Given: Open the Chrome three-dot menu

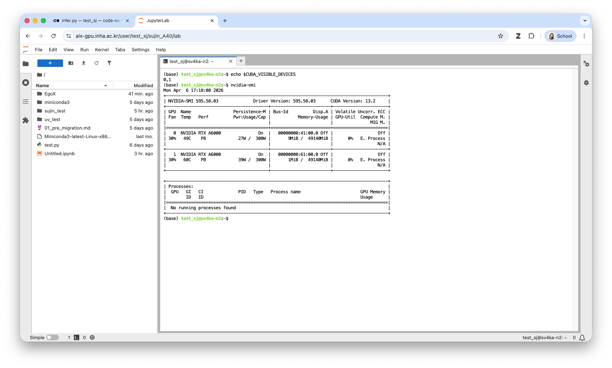Looking at the screenshot, I should [584, 36].
